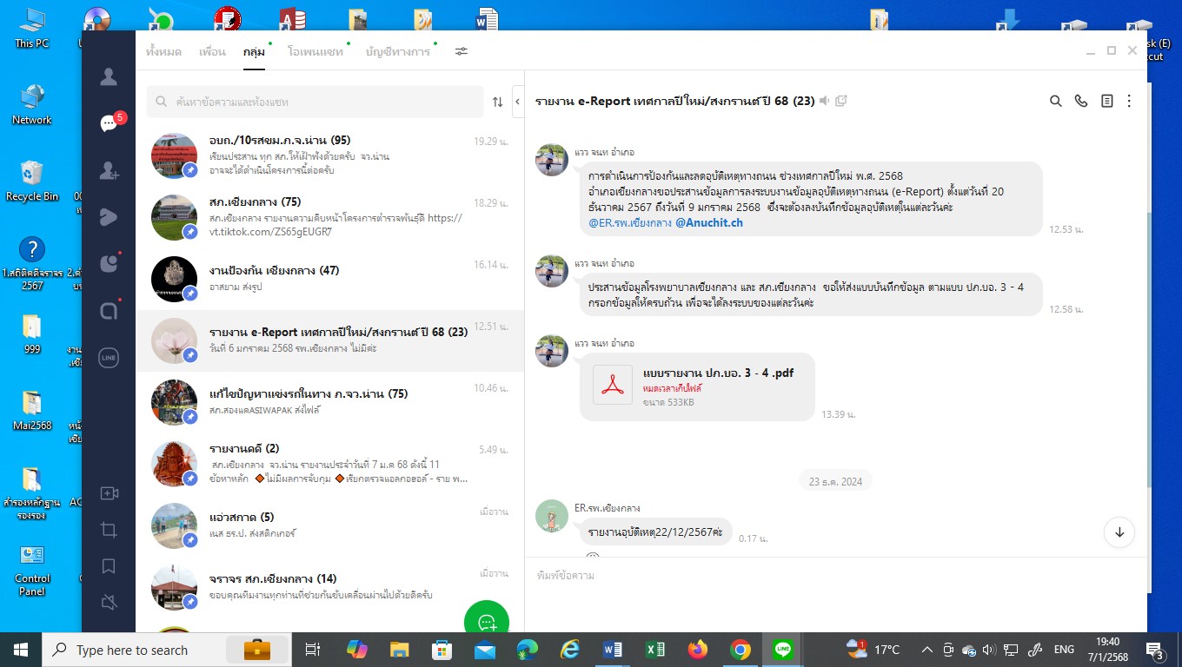1182x667 pixels.
Task: Switch to the โอเพนแชท tab
Action: 316,52
